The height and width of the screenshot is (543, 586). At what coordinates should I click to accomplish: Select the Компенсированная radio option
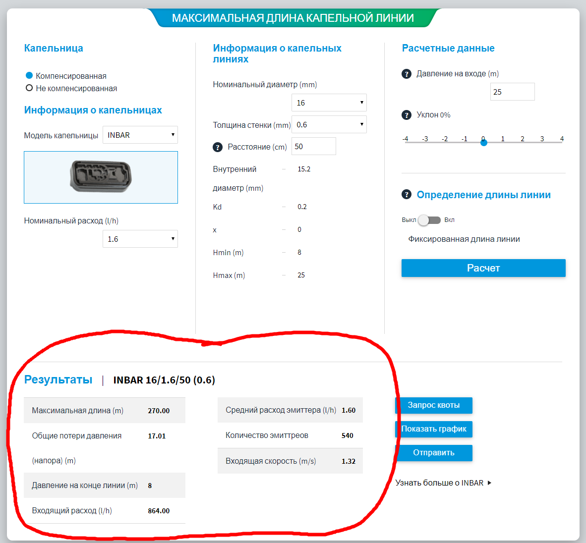tap(29, 76)
